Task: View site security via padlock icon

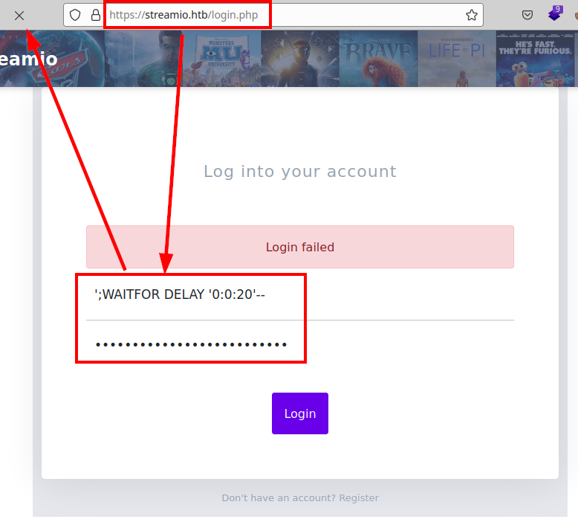Action: (x=96, y=15)
